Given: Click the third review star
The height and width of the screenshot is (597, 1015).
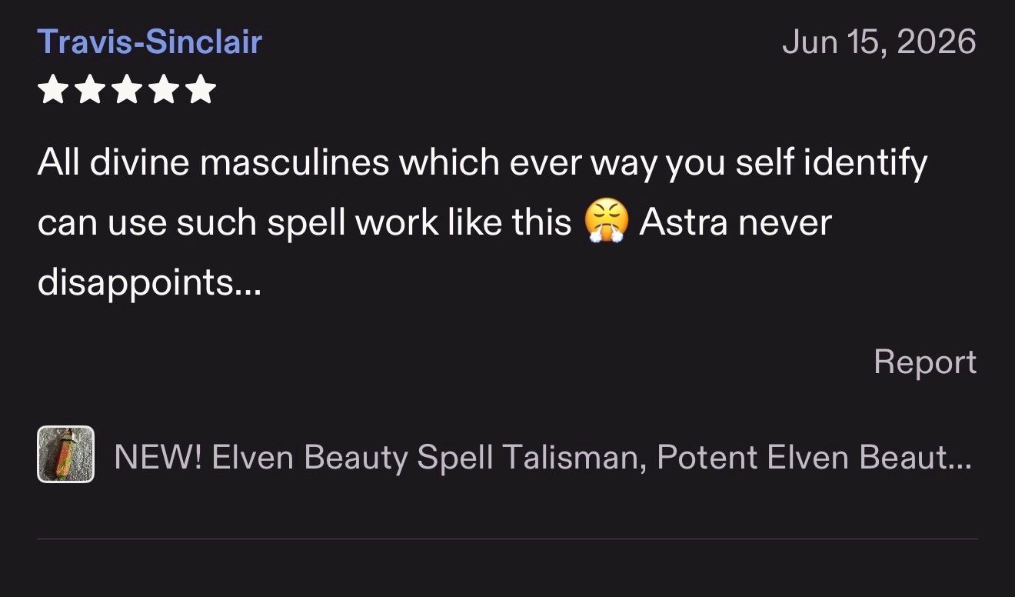Looking at the screenshot, I should click(x=127, y=89).
